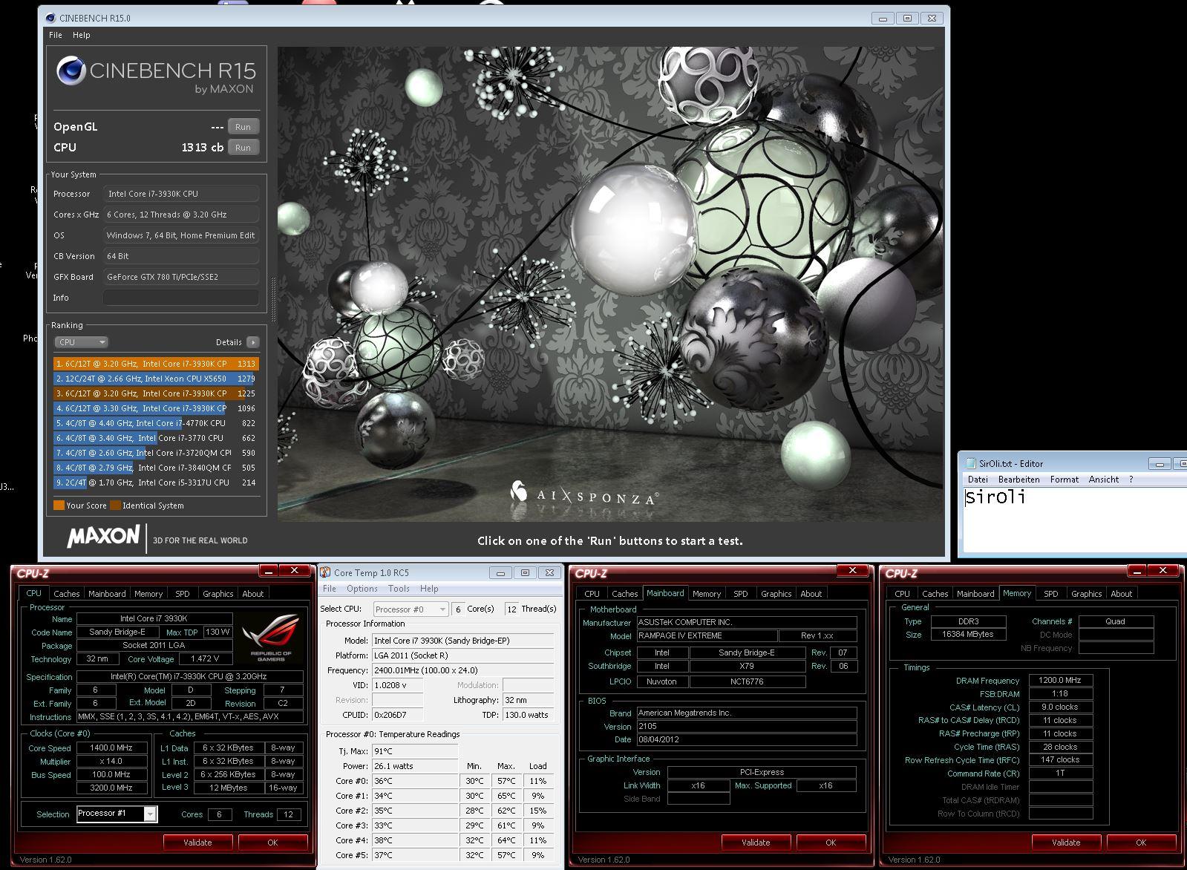This screenshot has height=870, width=1187.
Task: Click the Editor text area
Action: coord(1075,520)
